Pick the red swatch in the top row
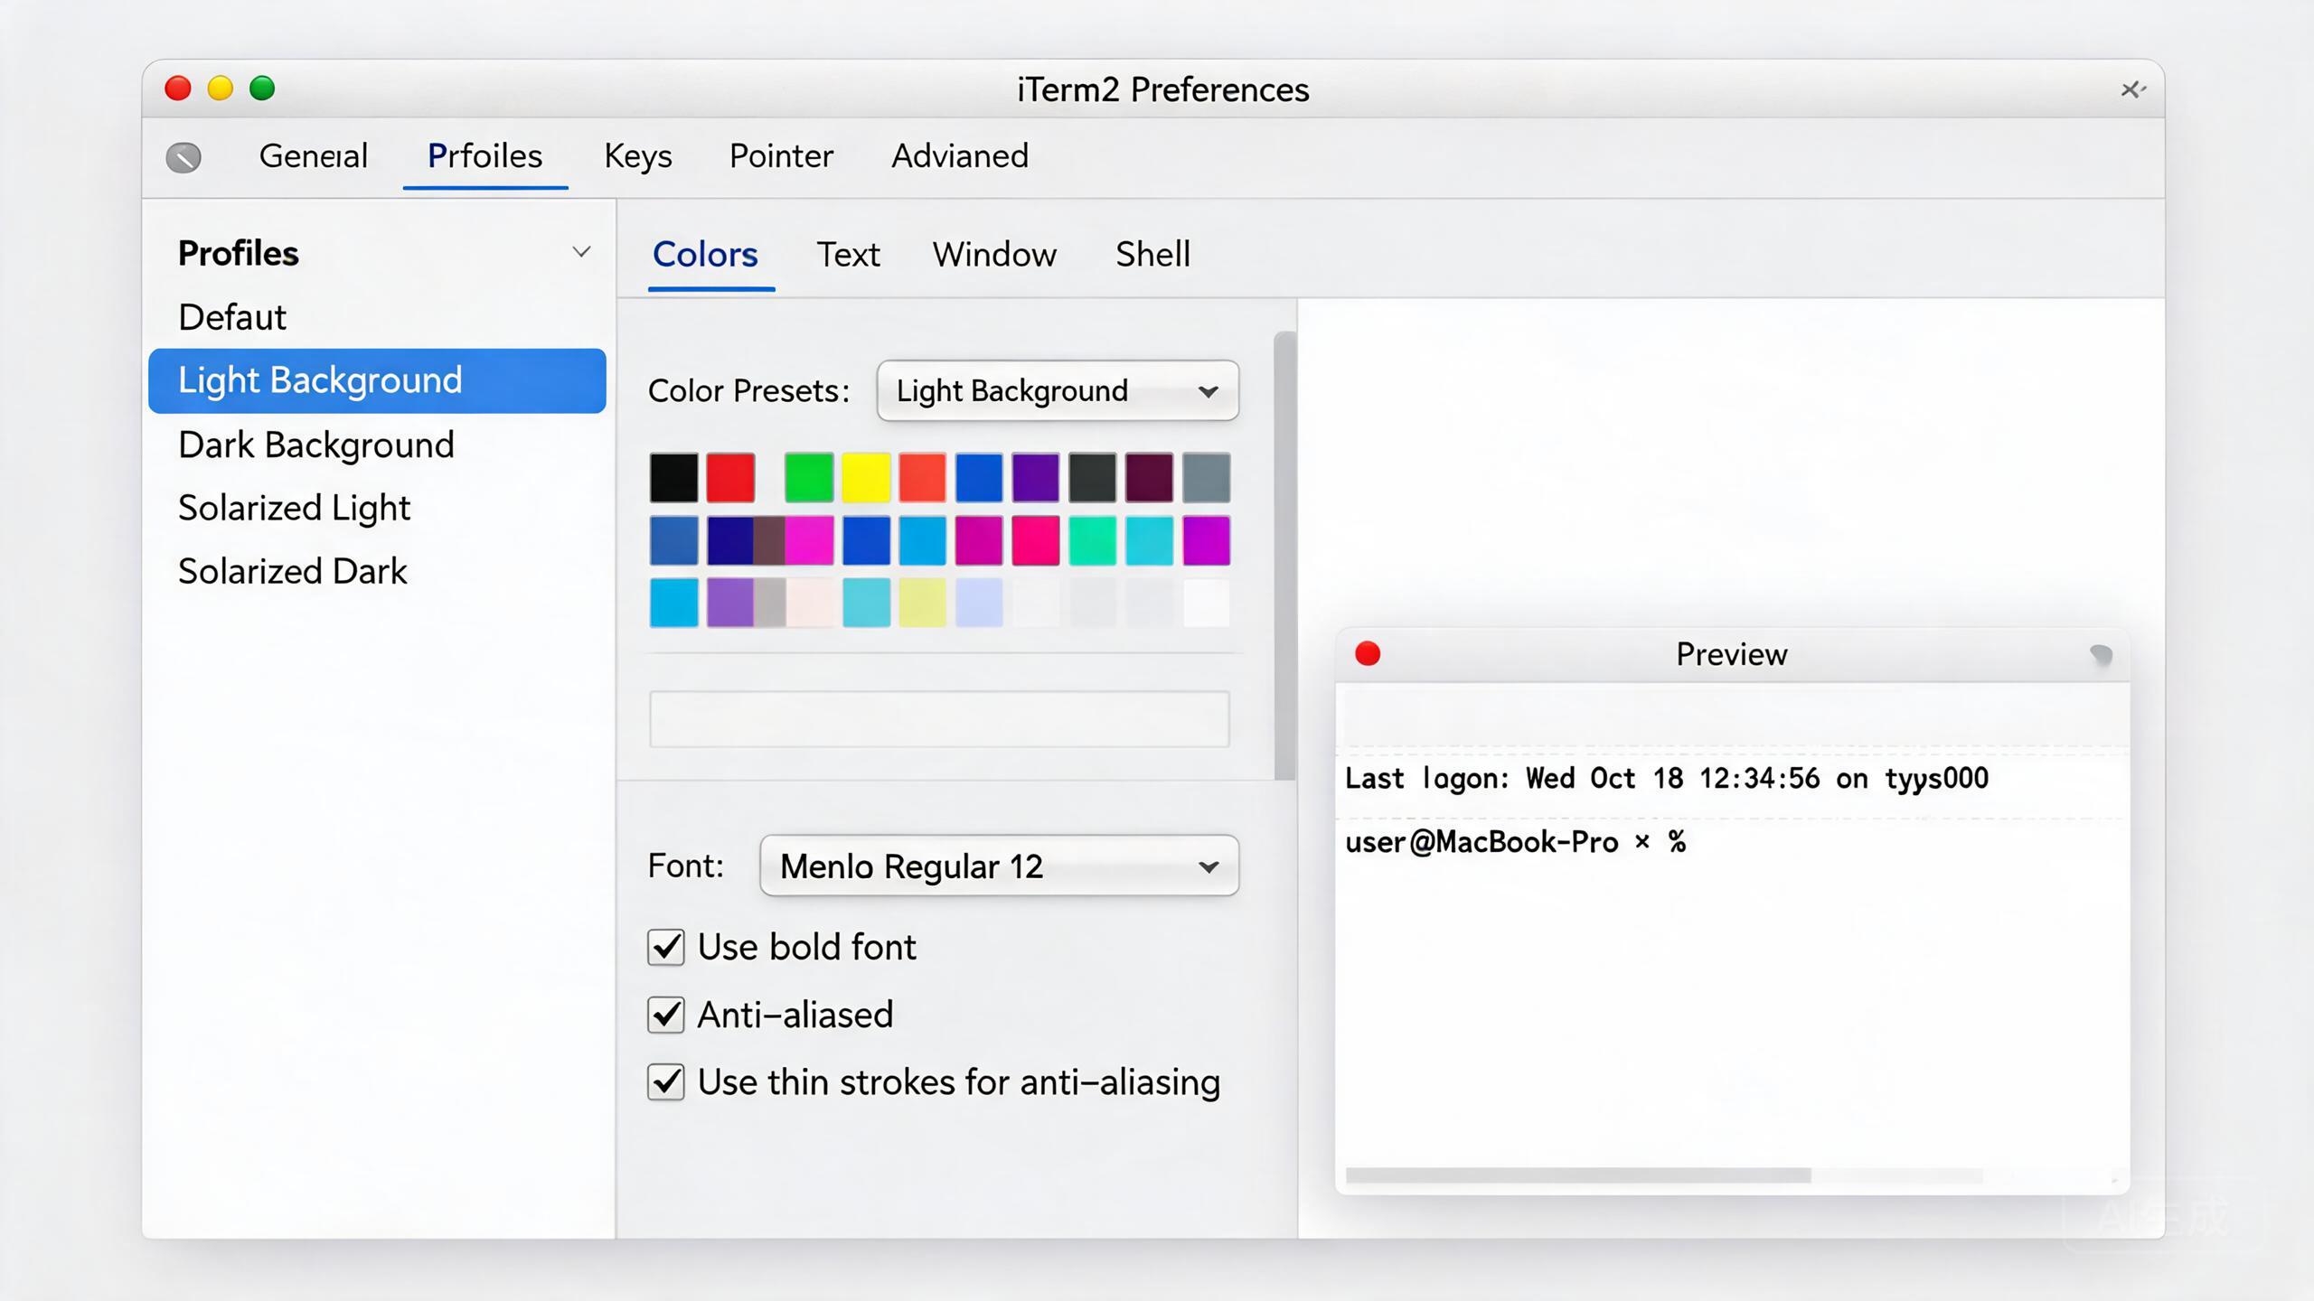The image size is (2314, 1301). tap(730, 477)
